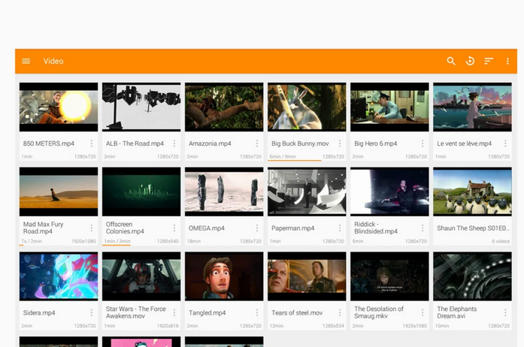This screenshot has height=347, width=524.
Task: Select the '1280x540' resolution label
Action: 168,241
